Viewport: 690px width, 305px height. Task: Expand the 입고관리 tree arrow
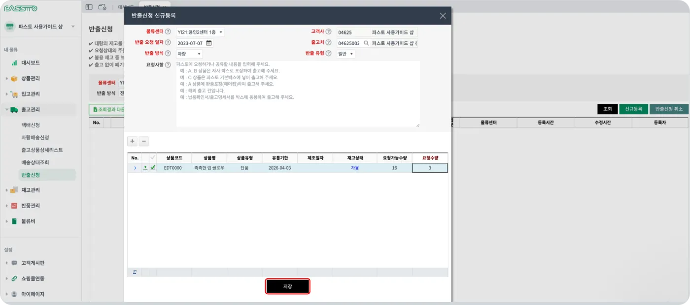(6, 94)
